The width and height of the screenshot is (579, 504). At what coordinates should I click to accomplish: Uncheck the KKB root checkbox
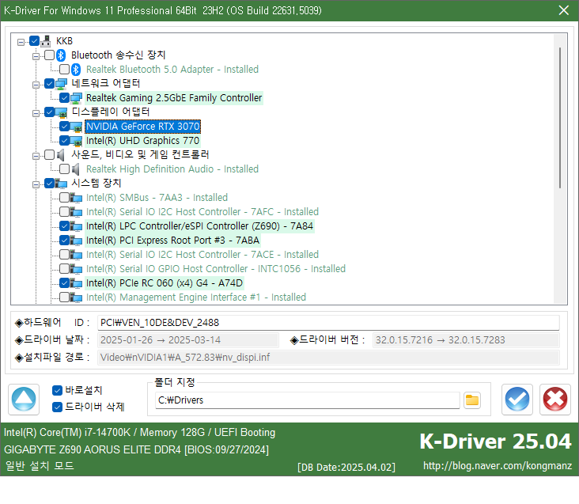34,41
